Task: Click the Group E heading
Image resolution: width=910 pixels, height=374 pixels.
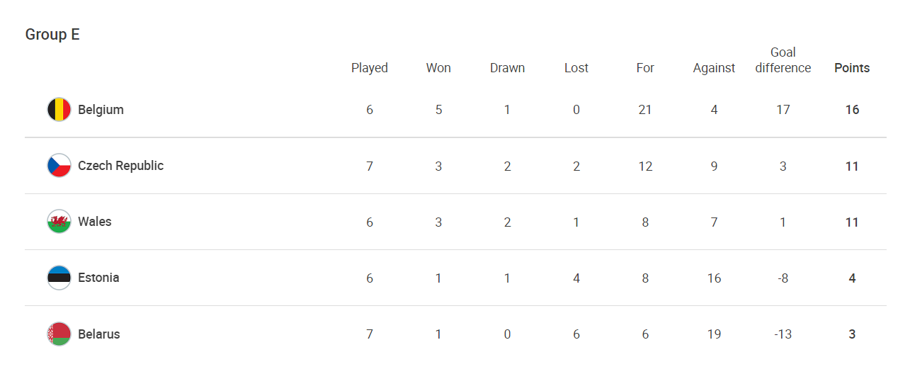Action: point(52,34)
